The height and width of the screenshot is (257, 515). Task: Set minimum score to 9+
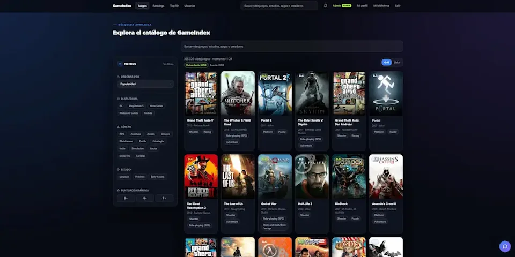coord(126,198)
